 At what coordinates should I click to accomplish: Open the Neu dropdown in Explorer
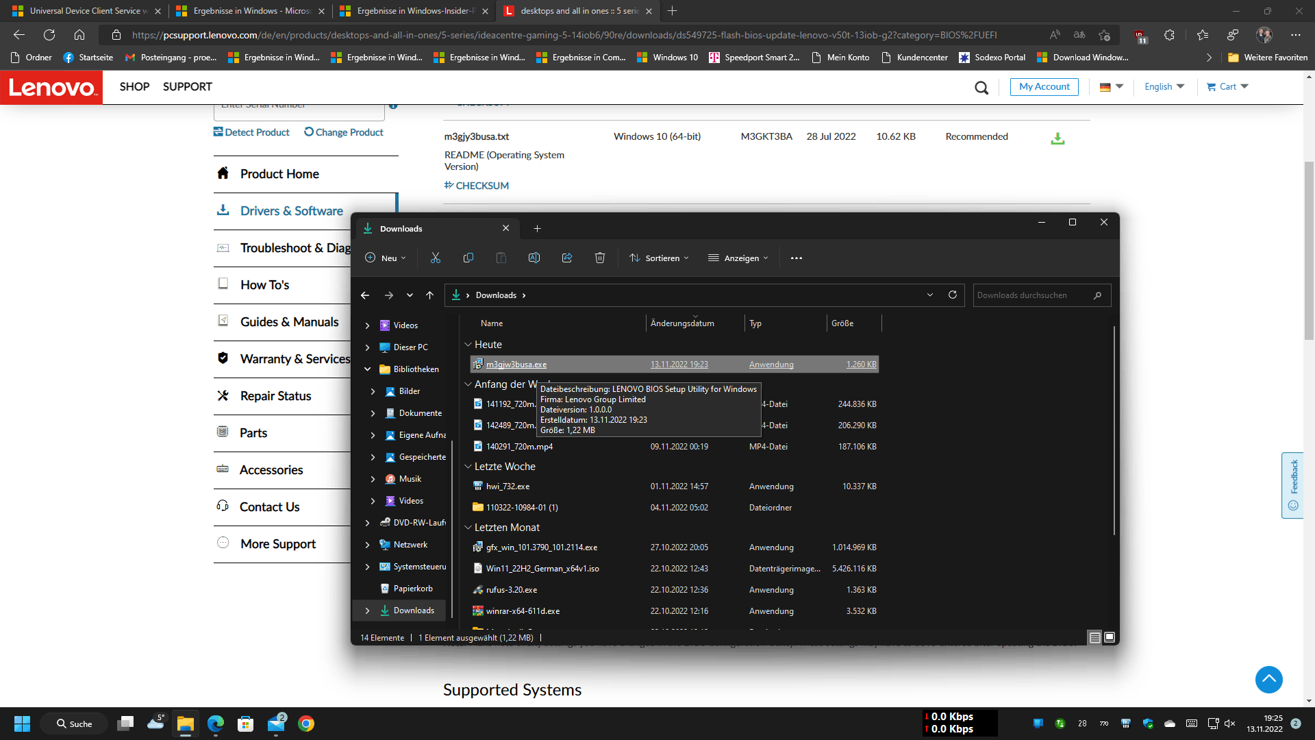tap(386, 258)
